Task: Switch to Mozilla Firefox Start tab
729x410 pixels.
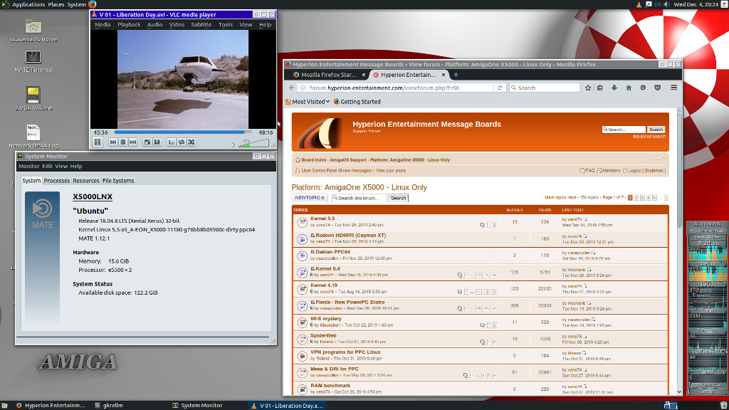Action: 329,75
